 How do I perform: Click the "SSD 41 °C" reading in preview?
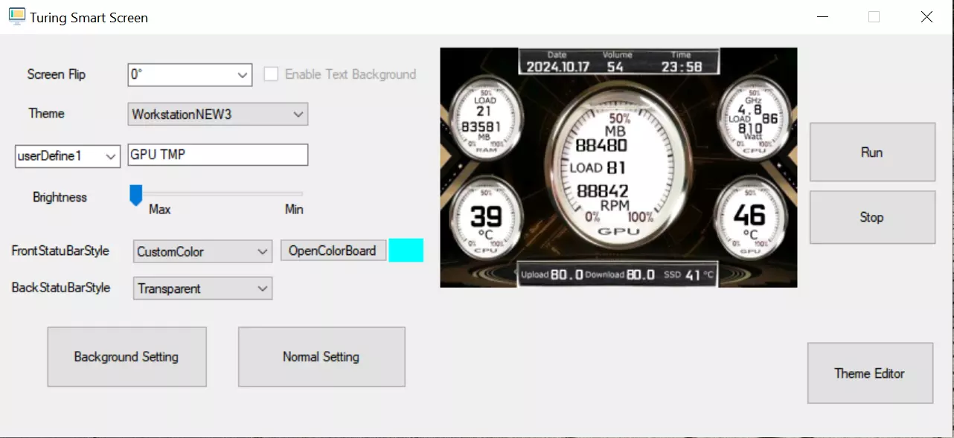[x=688, y=274]
